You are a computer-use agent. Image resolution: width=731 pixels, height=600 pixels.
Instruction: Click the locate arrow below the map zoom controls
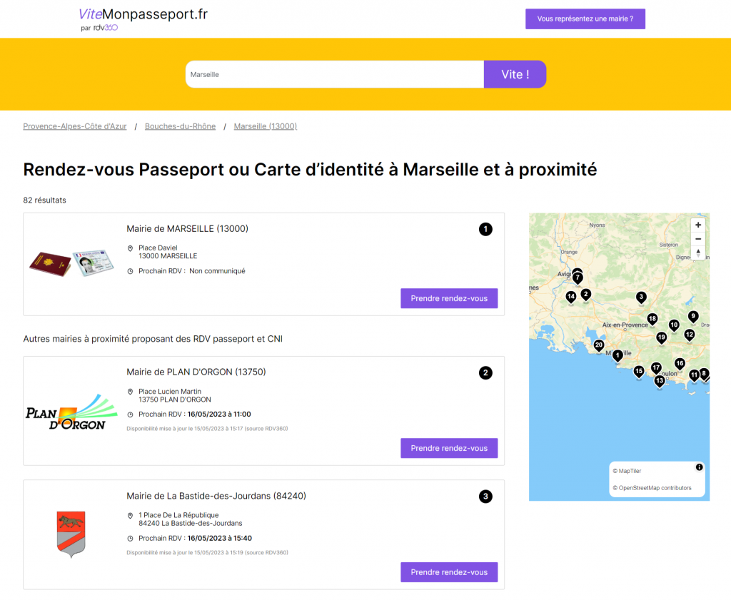(697, 251)
